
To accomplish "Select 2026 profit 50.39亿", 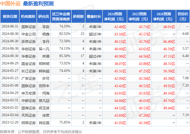I will 169,71.
